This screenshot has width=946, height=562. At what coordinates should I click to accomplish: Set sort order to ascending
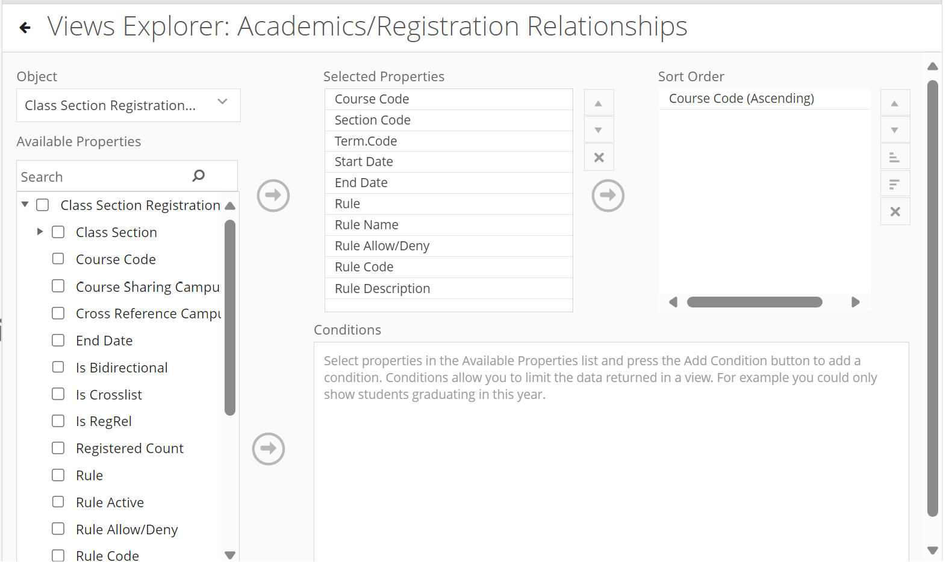(x=895, y=157)
